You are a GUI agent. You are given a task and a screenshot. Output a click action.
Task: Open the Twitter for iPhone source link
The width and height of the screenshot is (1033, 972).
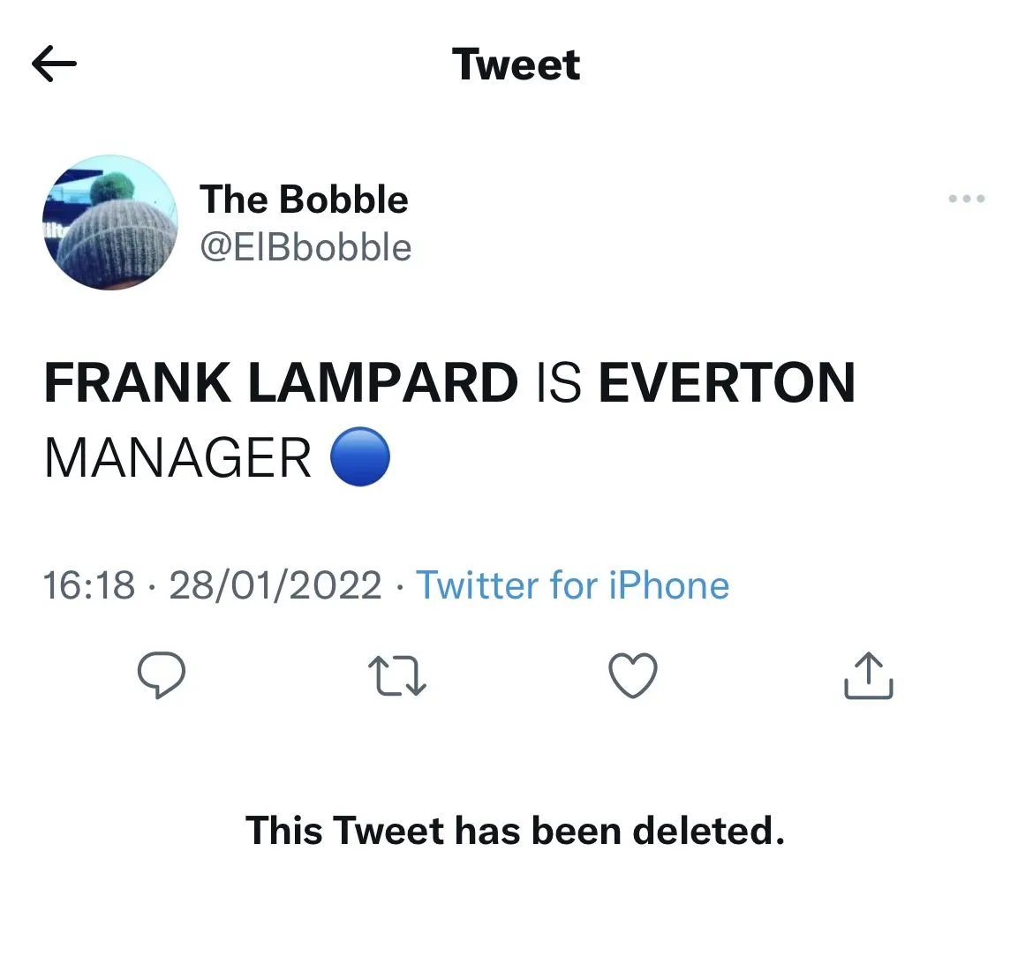click(572, 585)
